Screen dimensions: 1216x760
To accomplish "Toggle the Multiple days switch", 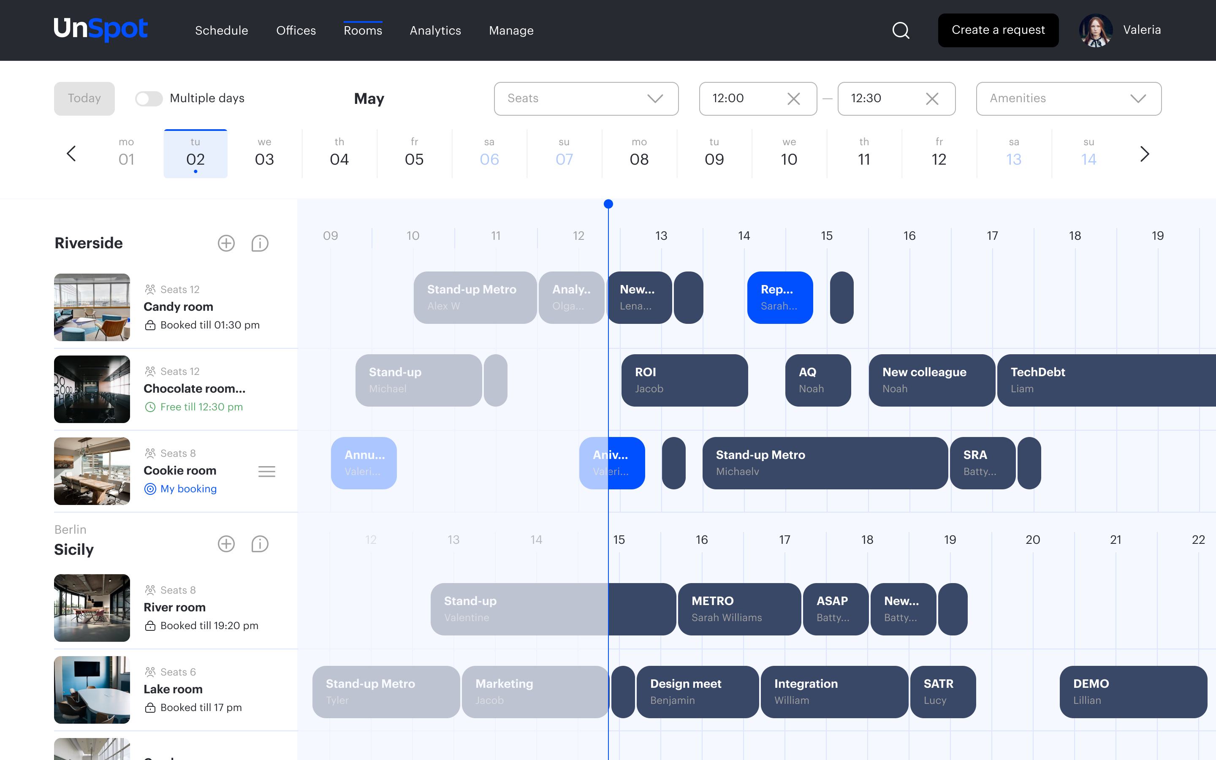I will point(149,98).
